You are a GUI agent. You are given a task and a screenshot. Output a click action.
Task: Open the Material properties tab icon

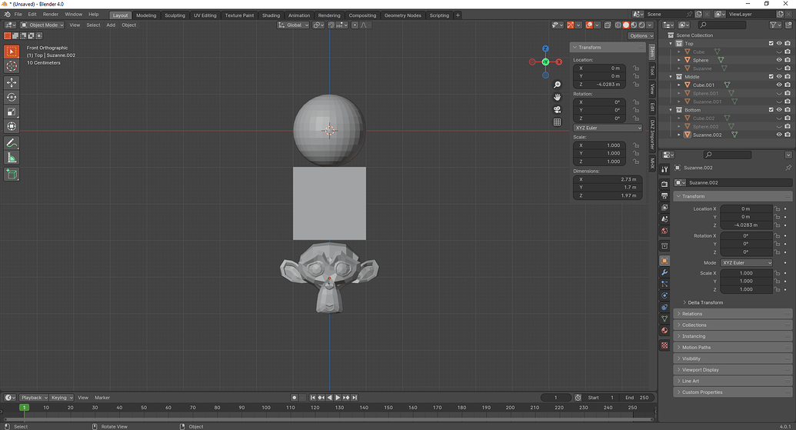click(664, 331)
